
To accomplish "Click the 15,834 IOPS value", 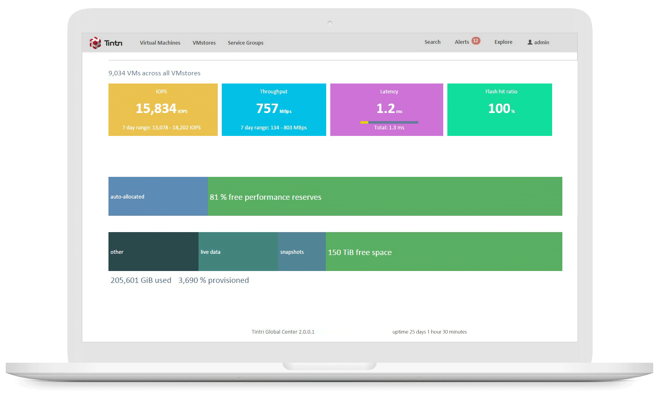I will coord(161,108).
